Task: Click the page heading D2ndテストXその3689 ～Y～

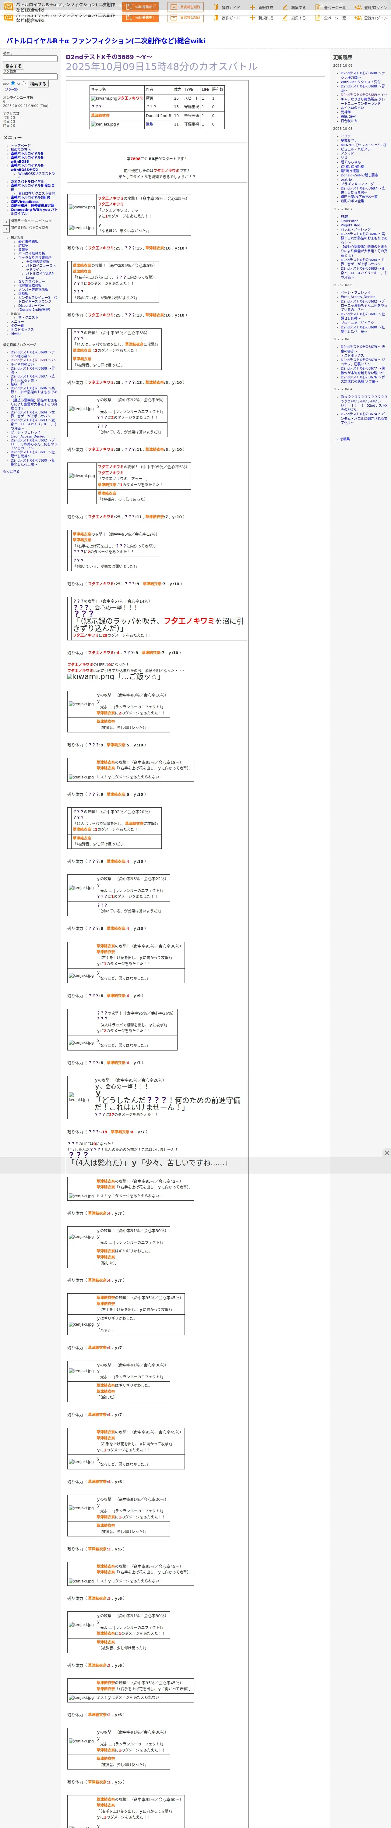Action: coord(109,57)
